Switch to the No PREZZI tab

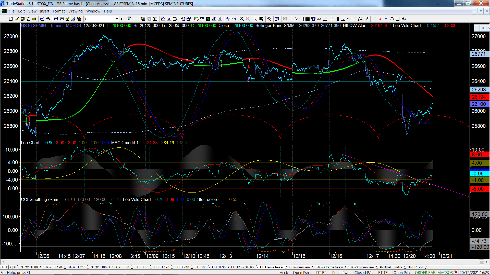pyautogui.click(x=415, y=267)
